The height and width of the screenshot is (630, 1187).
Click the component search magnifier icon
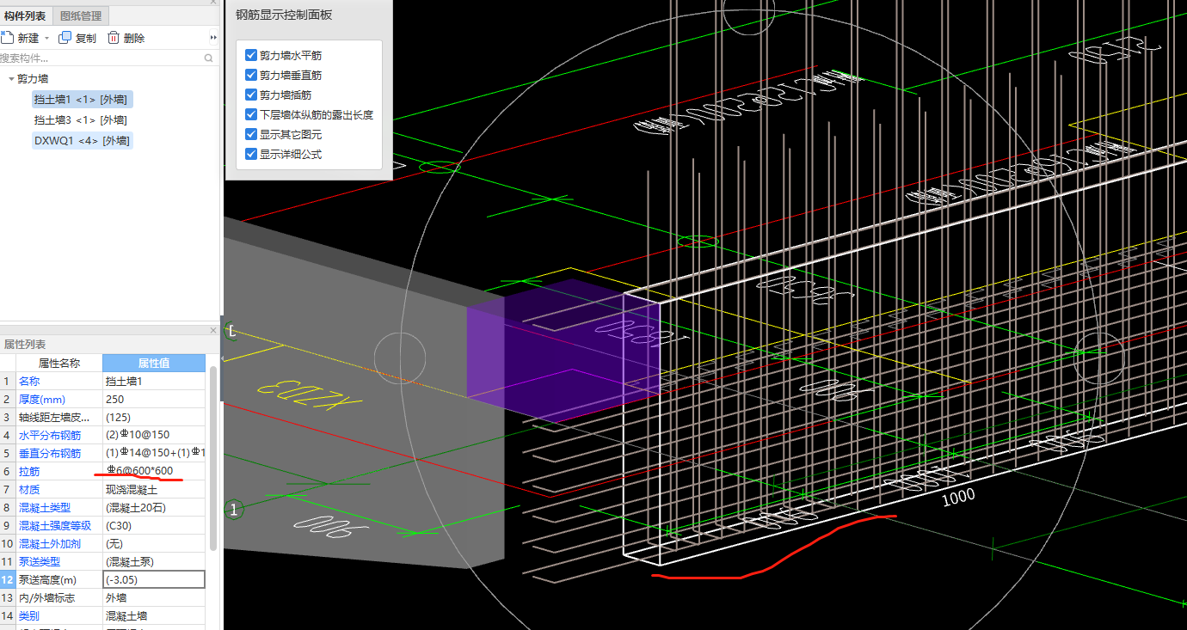click(x=209, y=58)
